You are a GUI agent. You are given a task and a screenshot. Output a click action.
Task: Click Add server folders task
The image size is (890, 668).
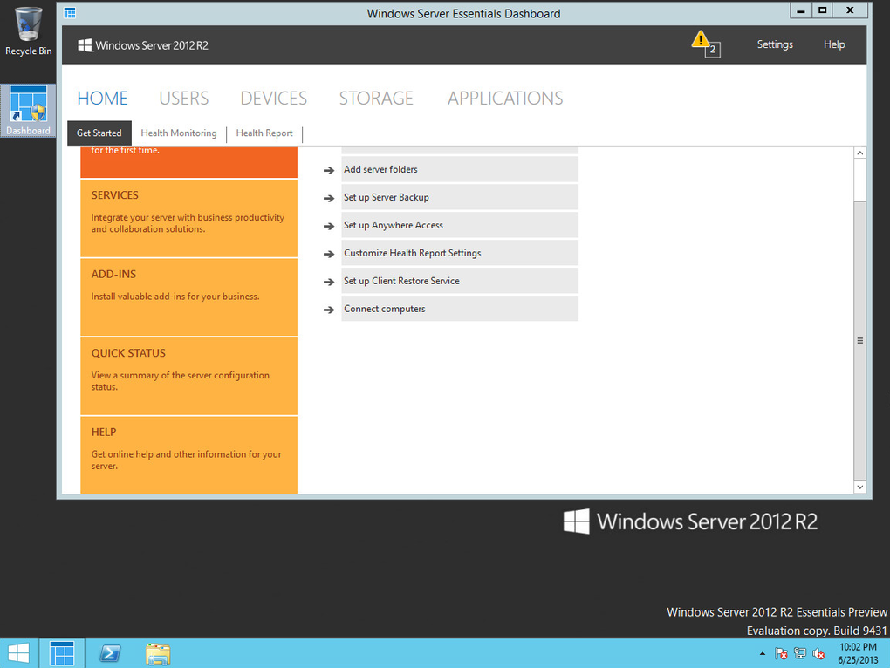tap(460, 169)
